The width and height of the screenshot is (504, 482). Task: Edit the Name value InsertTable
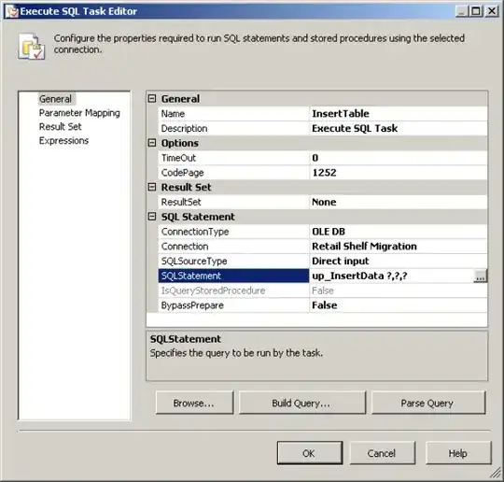click(x=398, y=114)
